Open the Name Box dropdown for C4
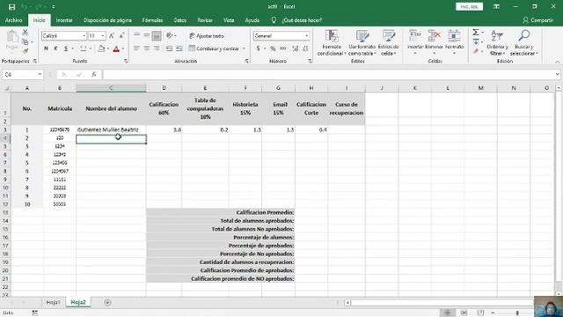 (40, 74)
